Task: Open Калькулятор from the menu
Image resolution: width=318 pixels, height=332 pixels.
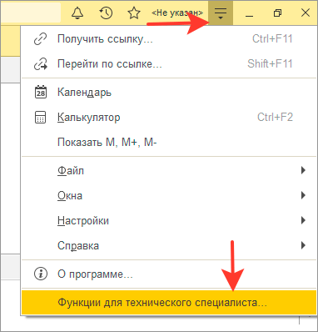Action: coord(169,118)
